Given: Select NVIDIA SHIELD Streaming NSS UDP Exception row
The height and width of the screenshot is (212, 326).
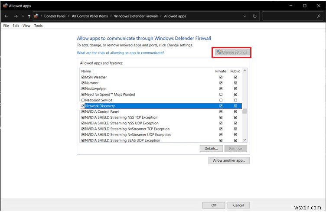Looking at the screenshot, I should coord(161,123).
